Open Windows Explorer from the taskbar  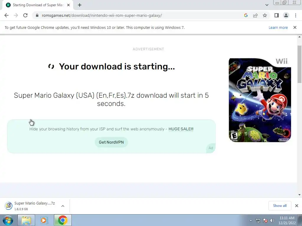26,220
